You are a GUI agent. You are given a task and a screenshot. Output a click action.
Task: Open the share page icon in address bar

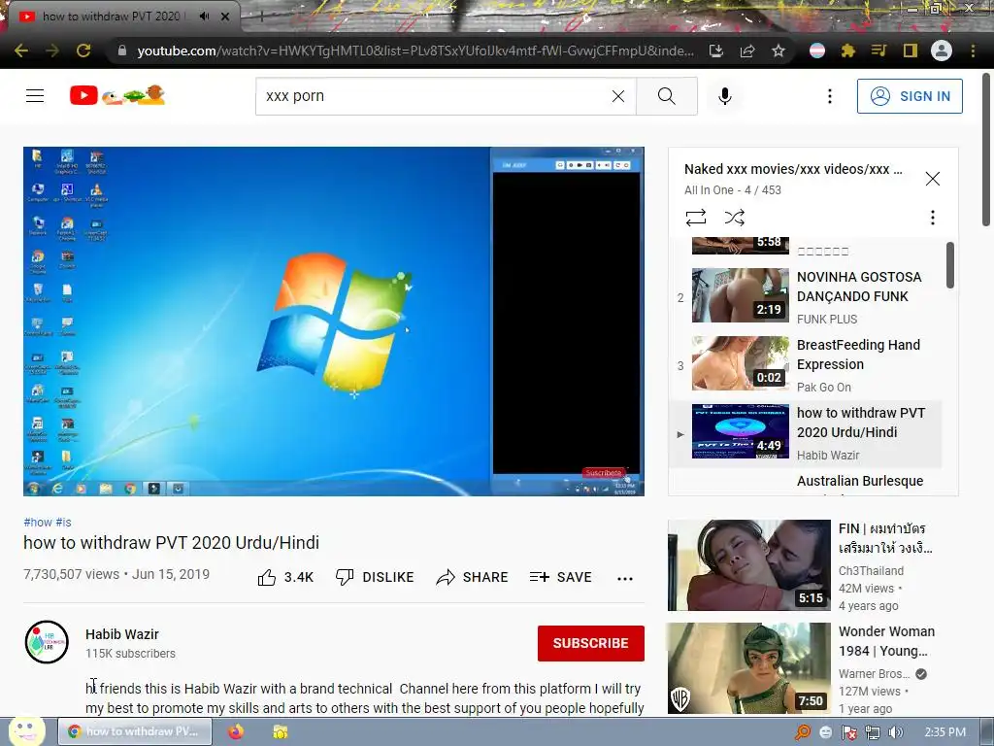[x=747, y=51]
